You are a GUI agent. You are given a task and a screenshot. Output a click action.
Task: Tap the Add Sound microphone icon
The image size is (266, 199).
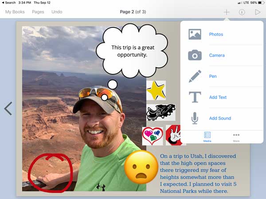point(195,118)
